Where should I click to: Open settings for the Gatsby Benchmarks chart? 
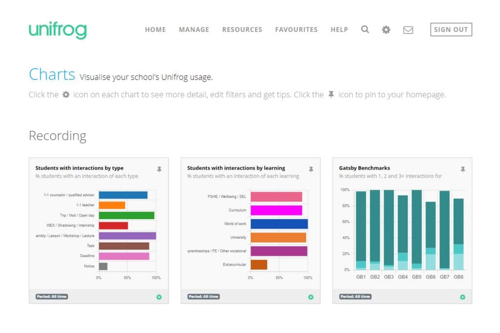tap(462, 297)
